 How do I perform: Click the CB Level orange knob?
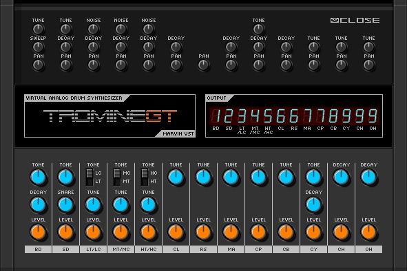tap(286, 232)
